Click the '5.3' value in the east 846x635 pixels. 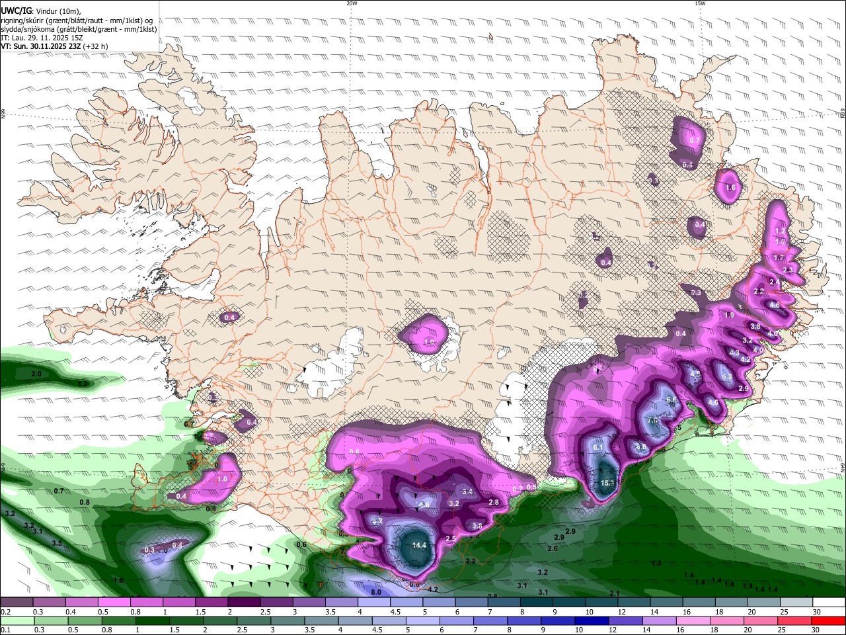(x=727, y=376)
